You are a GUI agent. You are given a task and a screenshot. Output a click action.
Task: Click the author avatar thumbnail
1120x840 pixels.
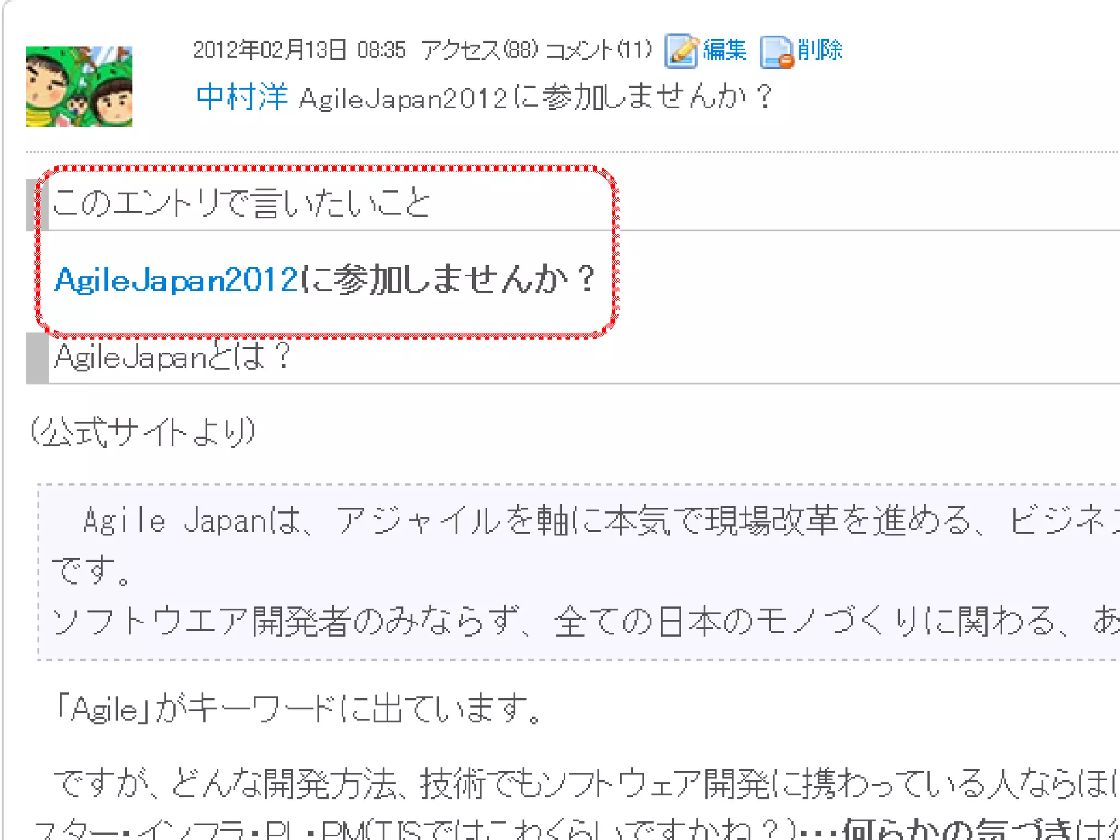tap(79, 86)
